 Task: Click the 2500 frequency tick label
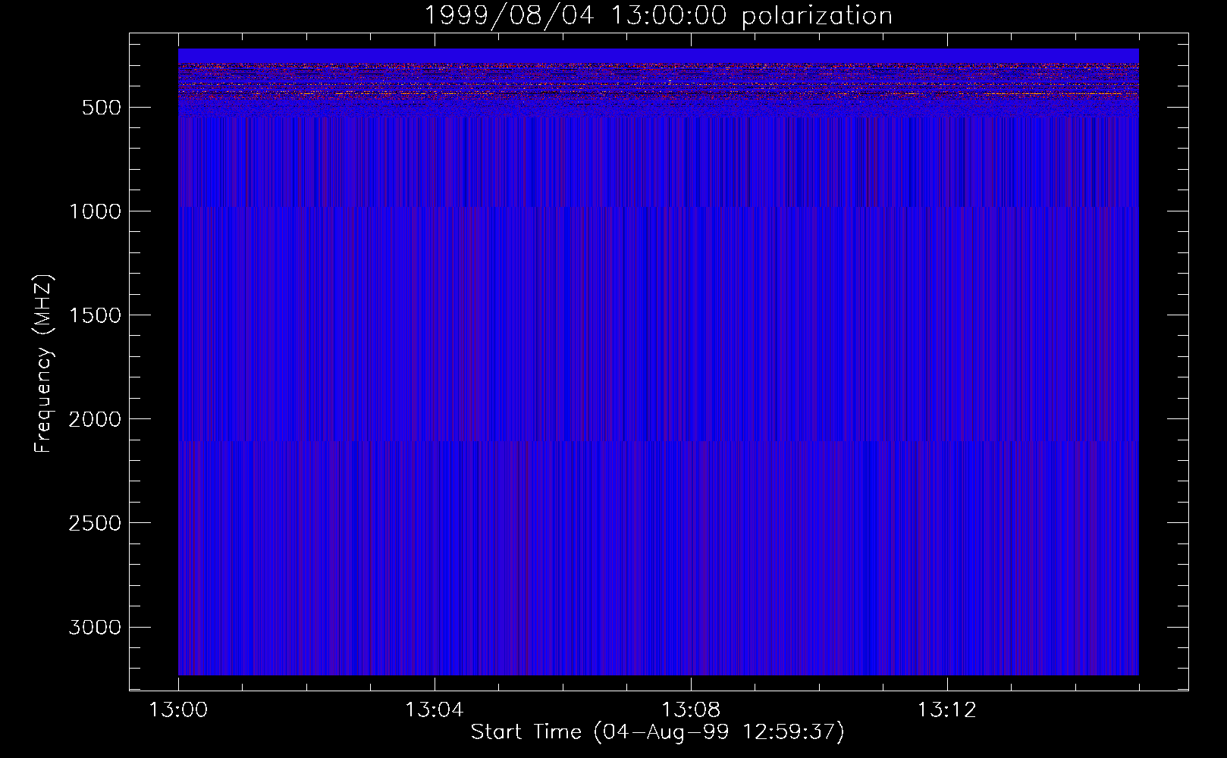coord(95,523)
